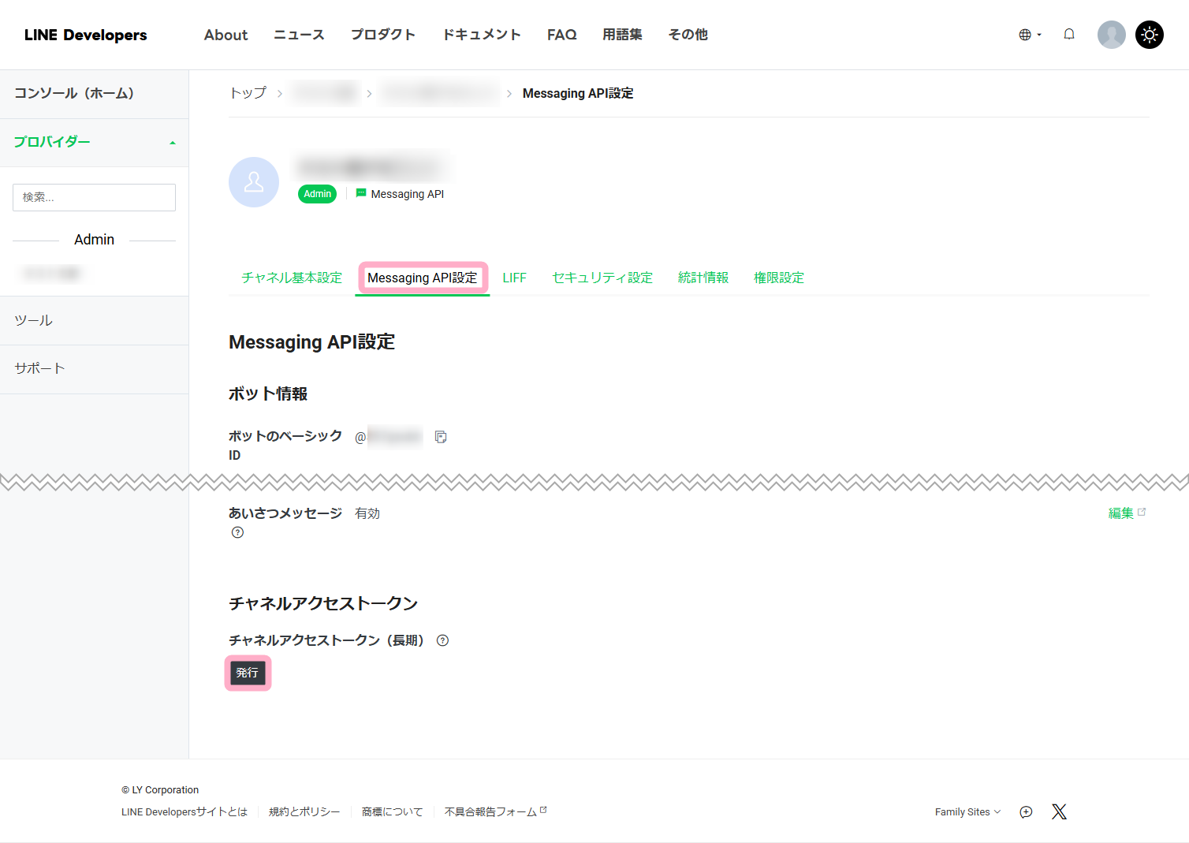
Task: Open 不具合報告フォーム footer link
Action: point(495,812)
